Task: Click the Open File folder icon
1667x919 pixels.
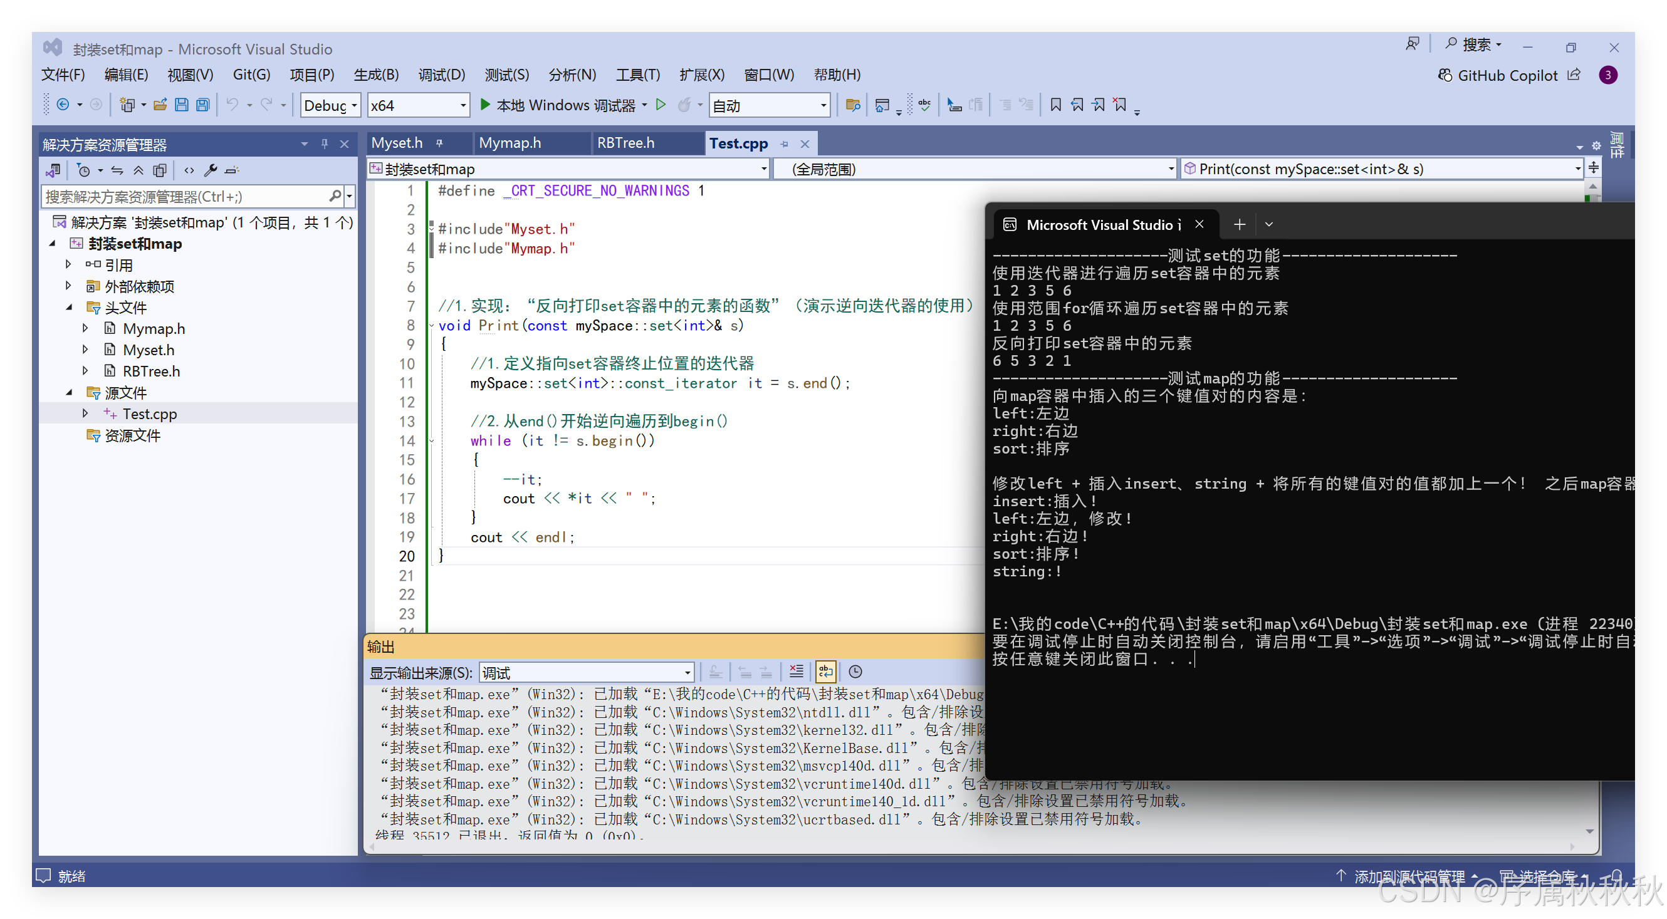Action: pos(160,105)
